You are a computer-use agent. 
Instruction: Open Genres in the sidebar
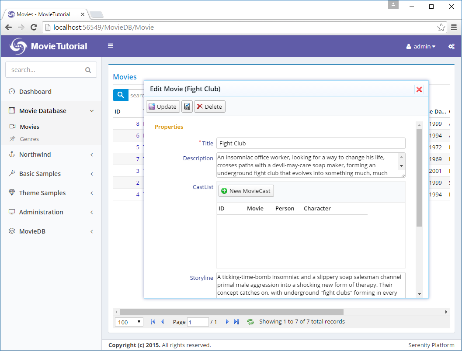coord(29,139)
